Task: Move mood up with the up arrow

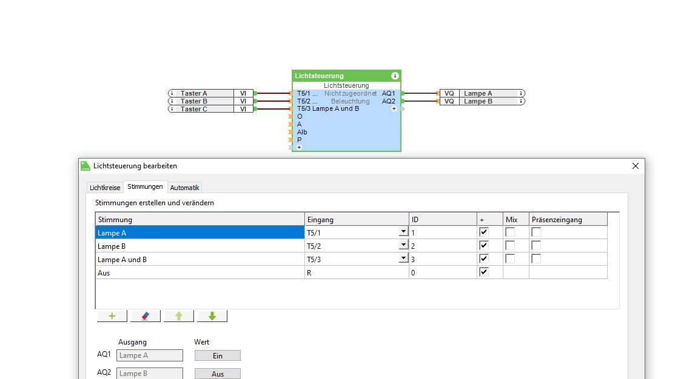Action: (179, 316)
